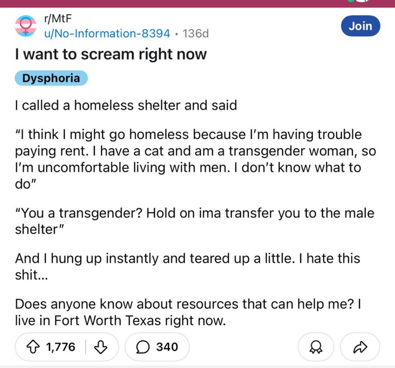Click the reply quote 'You a transgender?'
Screen dimensions: 395x368
point(195,221)
